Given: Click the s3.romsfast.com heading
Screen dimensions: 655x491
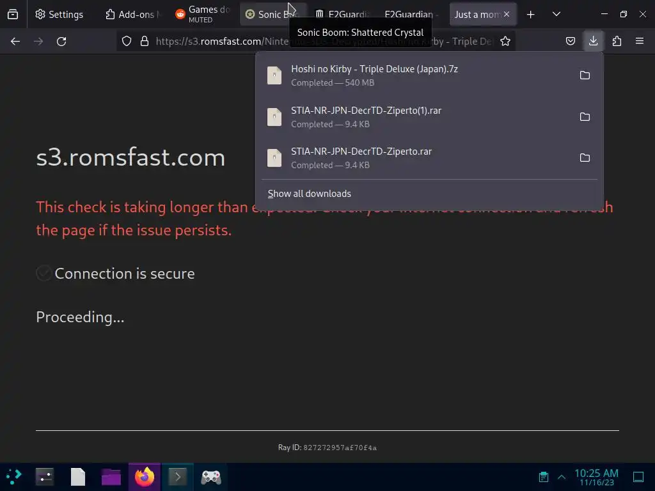Looking at the screenshot, I should click(130, 157).
